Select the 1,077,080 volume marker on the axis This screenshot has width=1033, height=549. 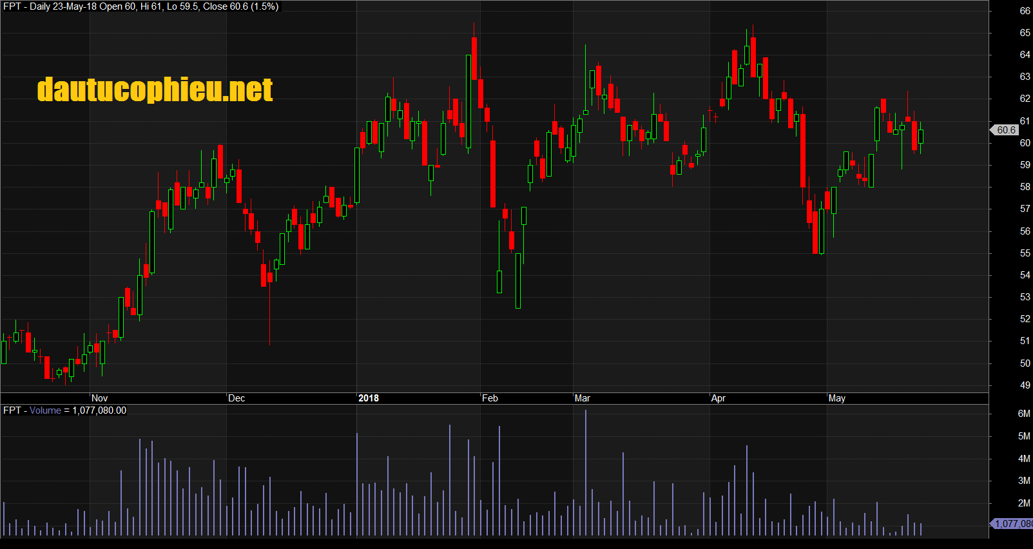[x=1012, y=524]
